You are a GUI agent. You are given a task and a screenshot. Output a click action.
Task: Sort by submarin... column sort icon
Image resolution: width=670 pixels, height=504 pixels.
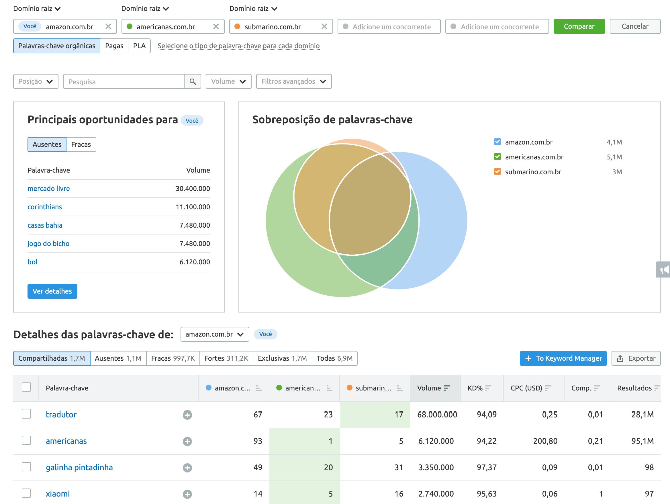[x=400, y=388]
